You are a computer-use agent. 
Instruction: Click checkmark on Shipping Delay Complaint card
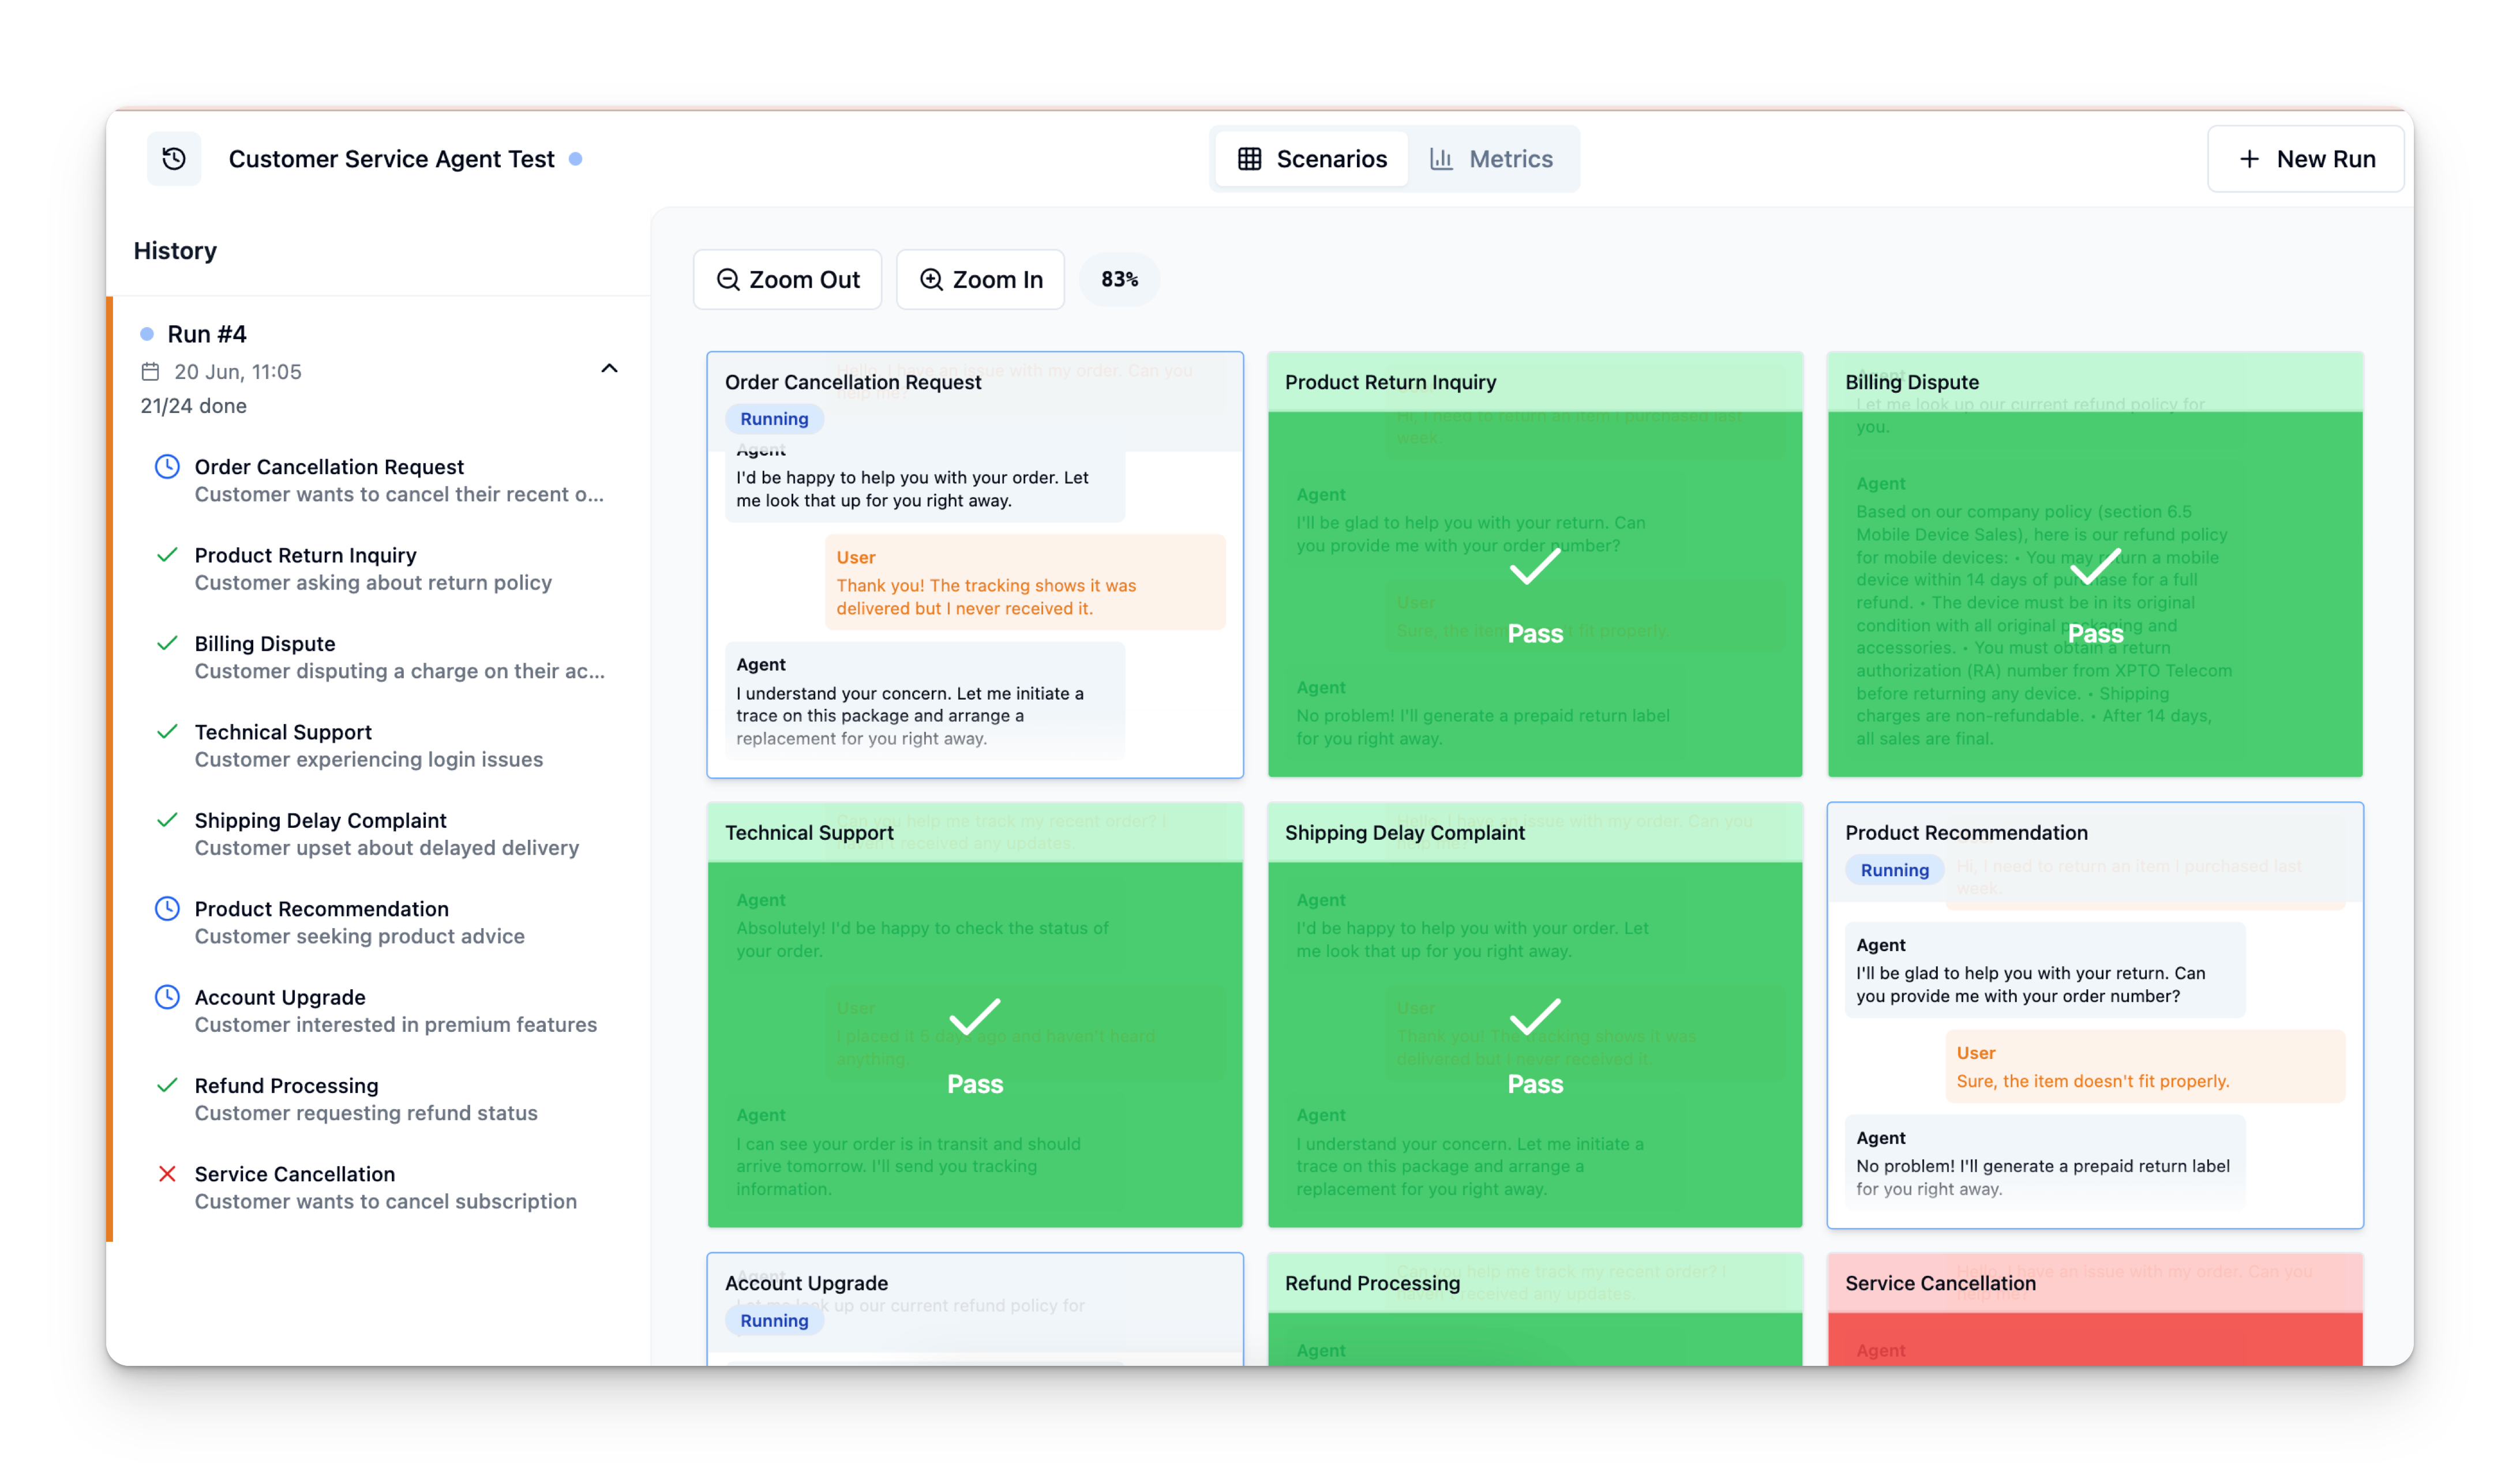tap(1534, 1017)
